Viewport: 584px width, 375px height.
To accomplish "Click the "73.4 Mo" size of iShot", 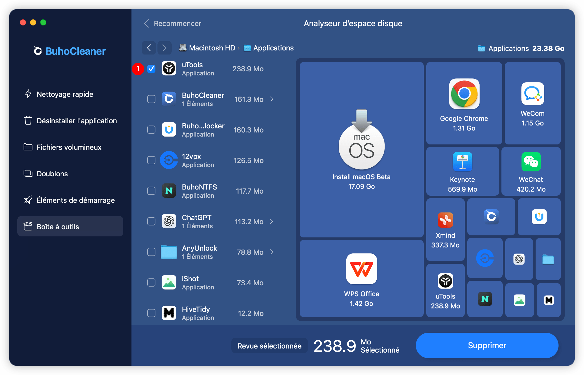I will (250, 283).
